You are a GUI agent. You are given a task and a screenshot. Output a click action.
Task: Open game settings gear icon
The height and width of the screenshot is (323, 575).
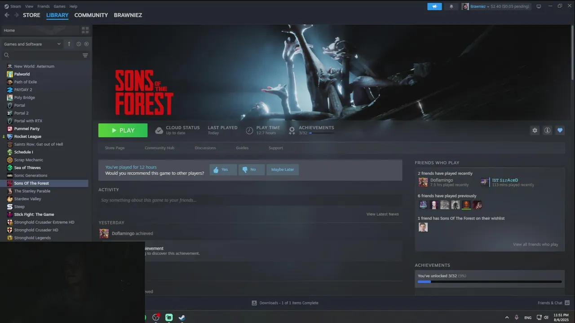535,130
